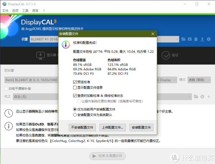The width and height of the screenshot is (215, 164).
Task: Open the BenQ BL2480T display dropdown
Action: [x=32, y=80]
